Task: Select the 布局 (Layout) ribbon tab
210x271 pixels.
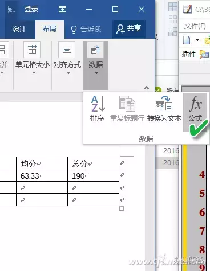Action: point(50,29)
